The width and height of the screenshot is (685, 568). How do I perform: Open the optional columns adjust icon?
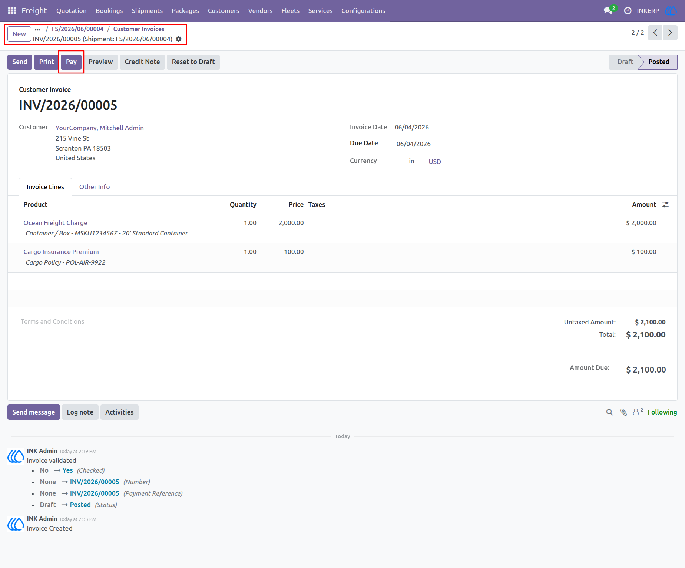[665, 205]
